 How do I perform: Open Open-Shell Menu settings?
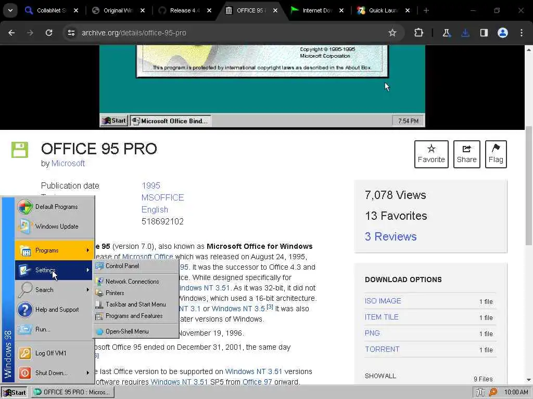136,331
